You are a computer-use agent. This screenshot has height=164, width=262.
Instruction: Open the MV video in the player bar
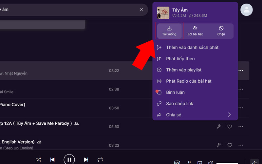click(x=177, y=162)
